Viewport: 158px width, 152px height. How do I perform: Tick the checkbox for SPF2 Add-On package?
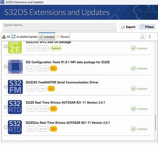tap(6, 47)
